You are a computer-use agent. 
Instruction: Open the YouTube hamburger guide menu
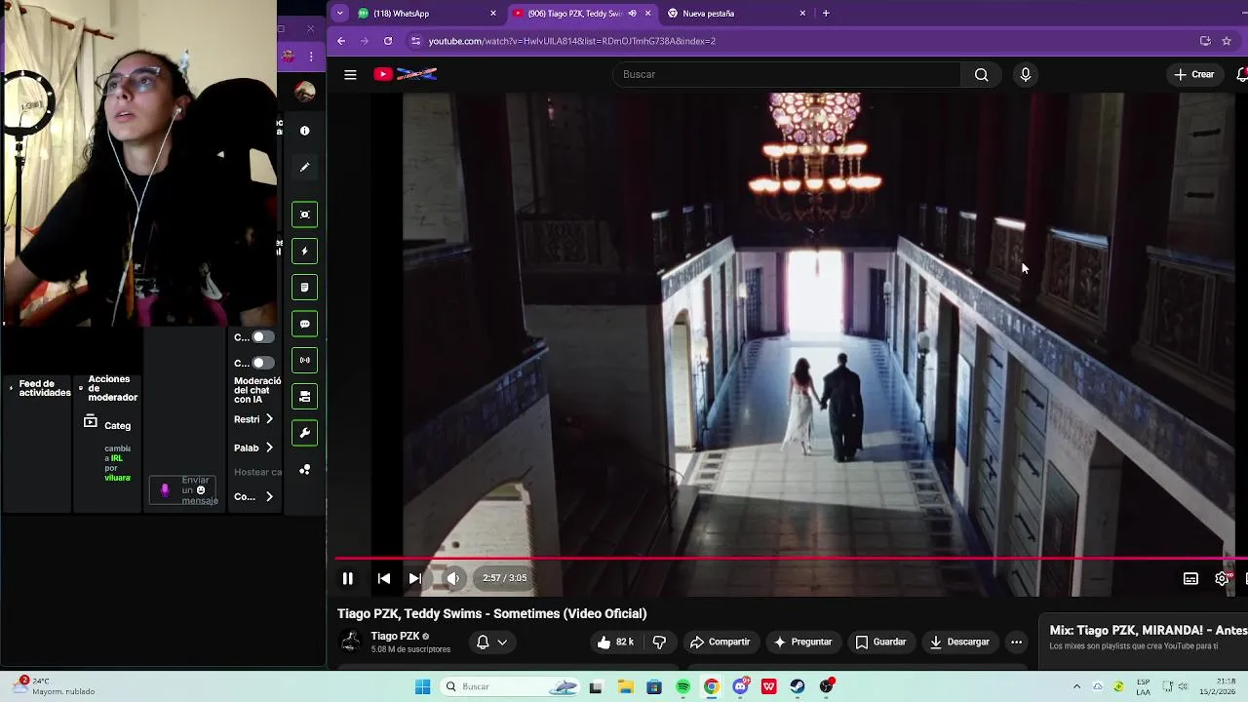click(x=350, y=74)
